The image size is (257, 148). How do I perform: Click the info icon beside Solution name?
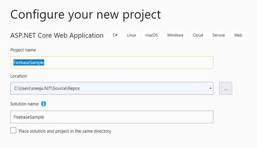pyautogui.click(x=44, y=104)
